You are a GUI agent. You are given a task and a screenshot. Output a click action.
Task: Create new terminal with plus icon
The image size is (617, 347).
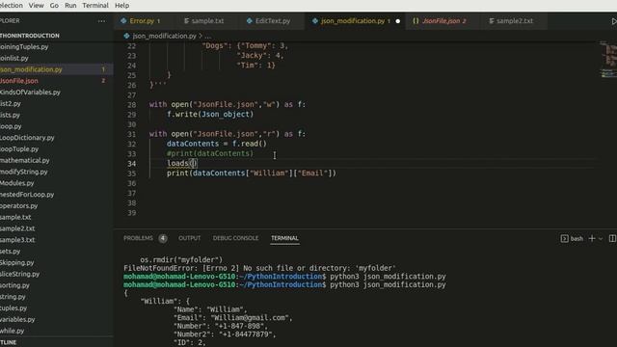click(591, 238)
